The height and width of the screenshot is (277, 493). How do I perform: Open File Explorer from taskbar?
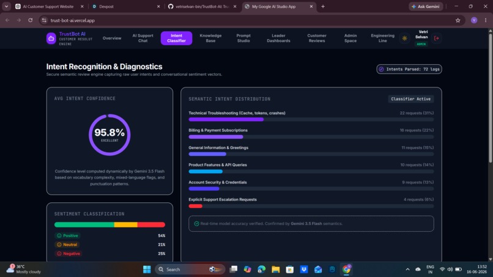[276, 270]
